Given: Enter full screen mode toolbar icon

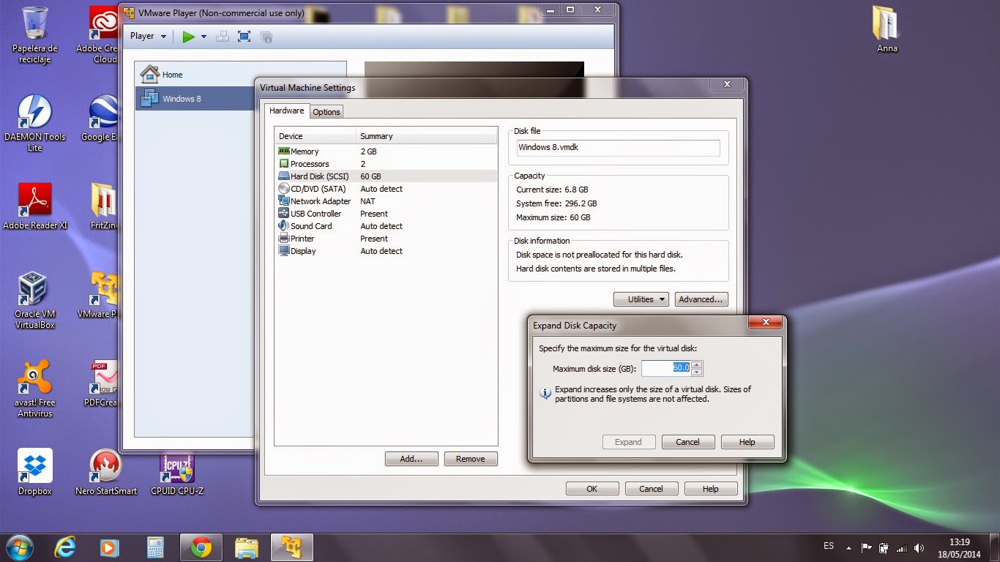Looking at the screenshot, I should pyautogui.click(x=245, y=37).
